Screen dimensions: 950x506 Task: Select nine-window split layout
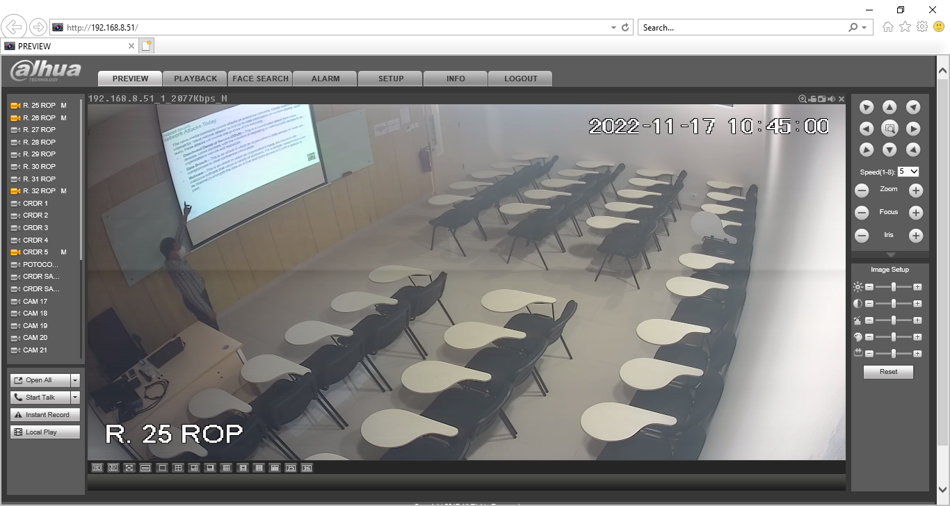pos(226,468)
